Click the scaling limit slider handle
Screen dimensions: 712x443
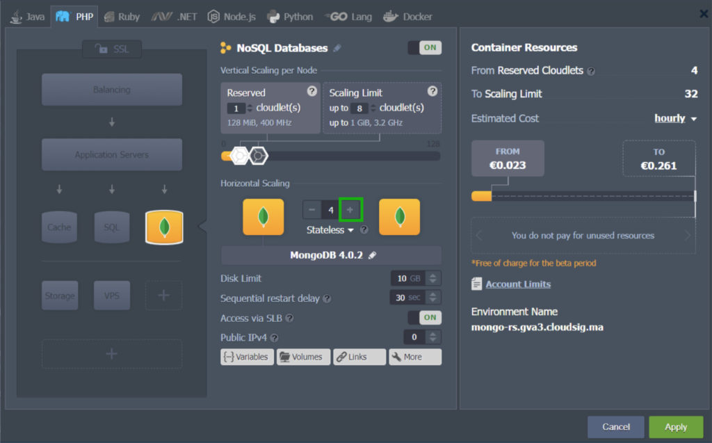pyautogui.click(x=259, y=156)
